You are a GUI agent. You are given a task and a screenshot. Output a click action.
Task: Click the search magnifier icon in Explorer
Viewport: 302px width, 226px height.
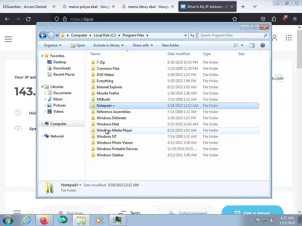click(265, 35)
